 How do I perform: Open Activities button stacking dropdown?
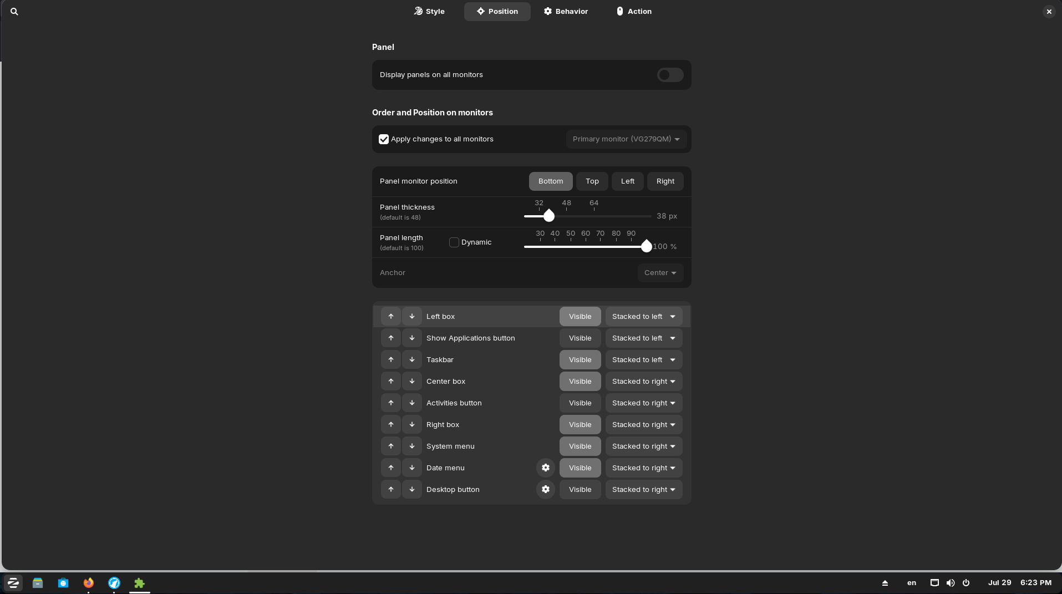tap(644, 403)
